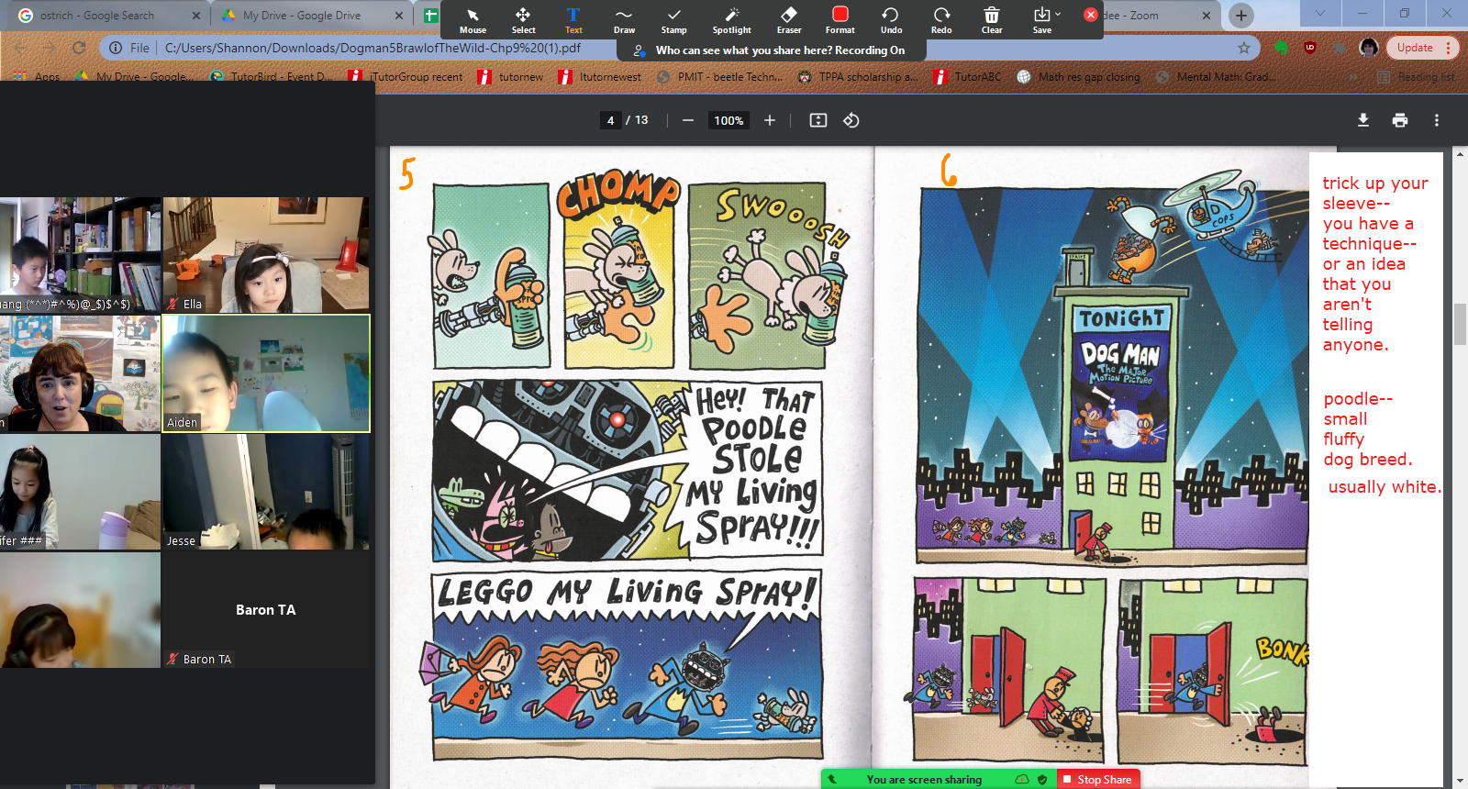Turn on the Spotlight tool
The width and height of the screenshot is (1468, 789).
click(x=731, y=20)
